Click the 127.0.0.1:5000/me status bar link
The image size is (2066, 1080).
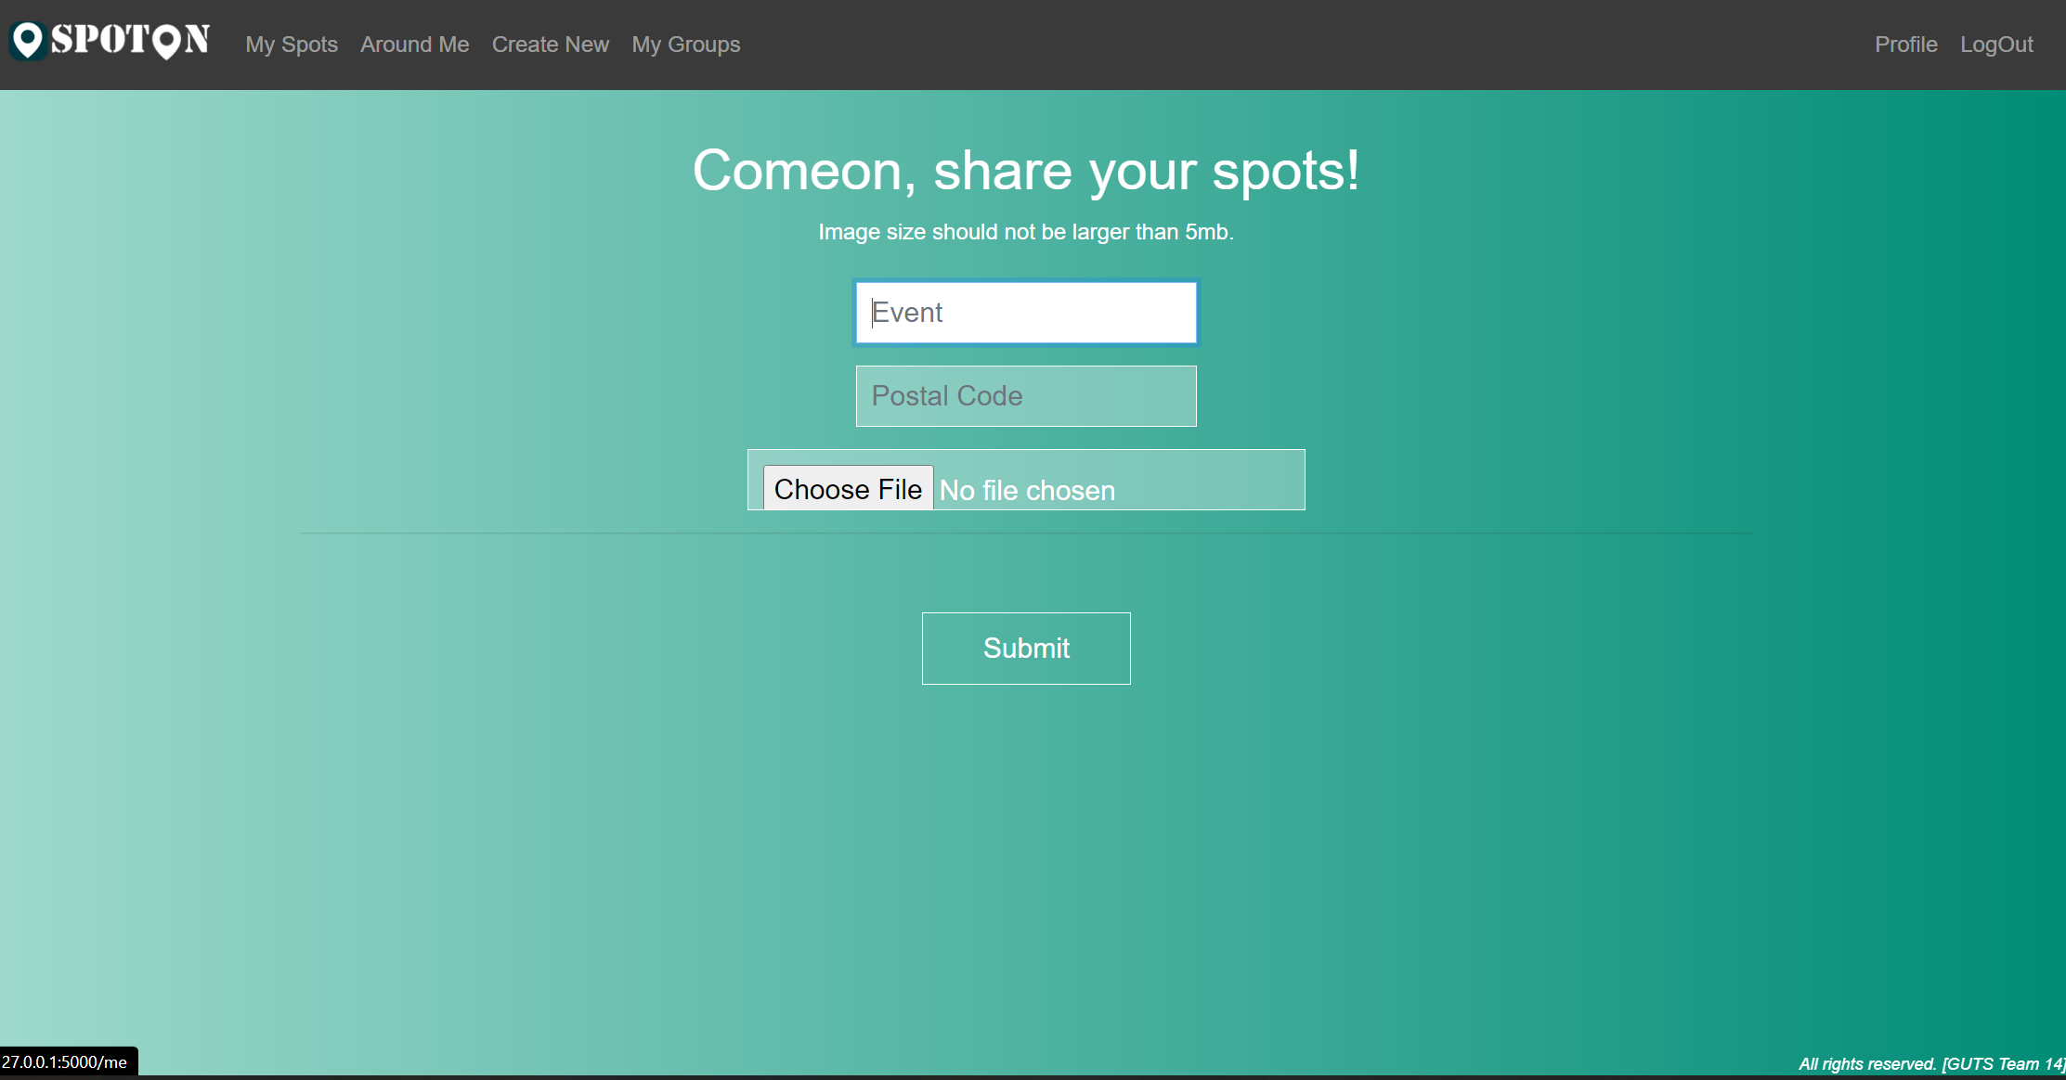tap(67, 1061)
